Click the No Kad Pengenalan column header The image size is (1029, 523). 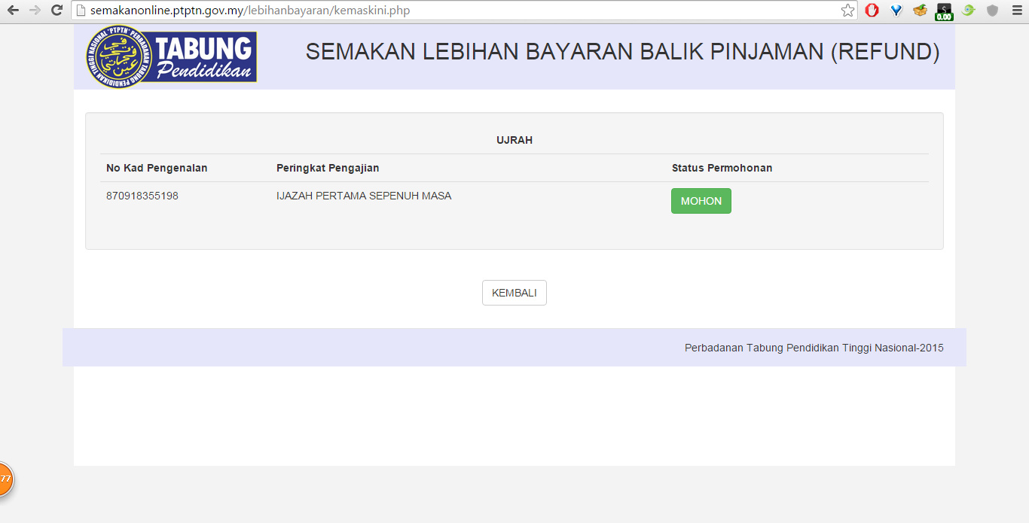coord(157,168)
